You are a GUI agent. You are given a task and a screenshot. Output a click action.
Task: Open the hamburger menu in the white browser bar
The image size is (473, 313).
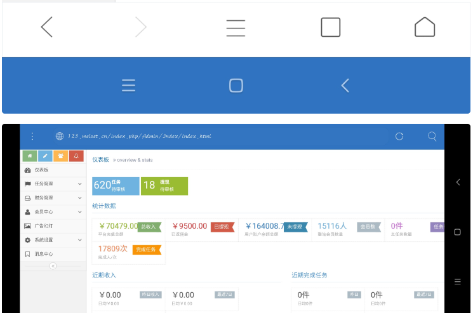click(x=236, y=28)
